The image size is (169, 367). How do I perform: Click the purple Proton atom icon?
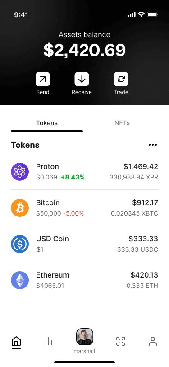20,172
